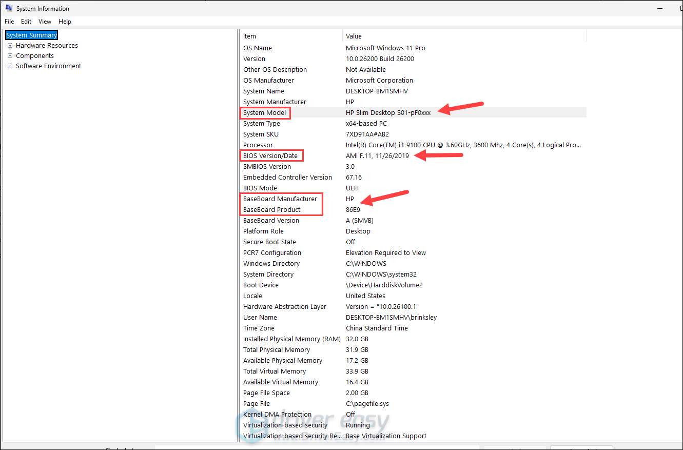Click the System Type item
Image resolution: width=683 pixels, height=450 pixels.
(262, 123)
